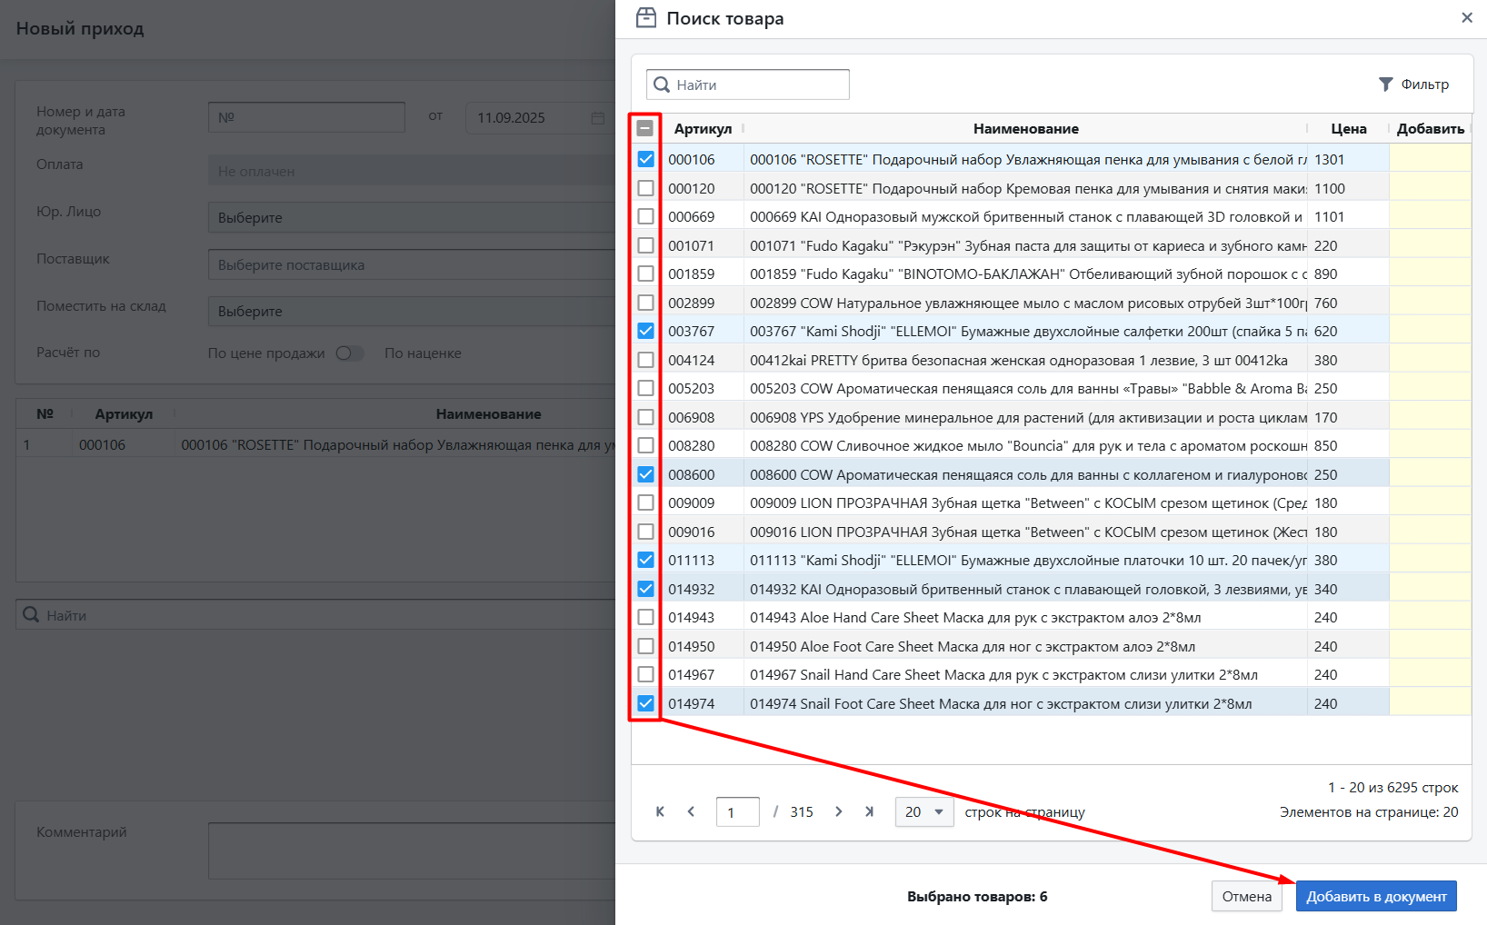Sort by the Name column header
The width and height of the screenshot is (1487, 925).
1025,129
